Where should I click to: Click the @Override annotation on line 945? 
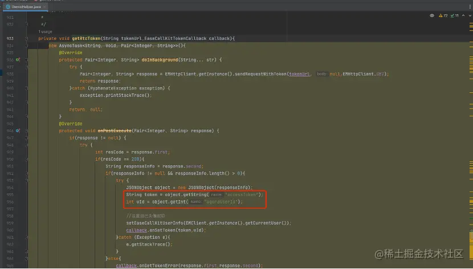71,124
